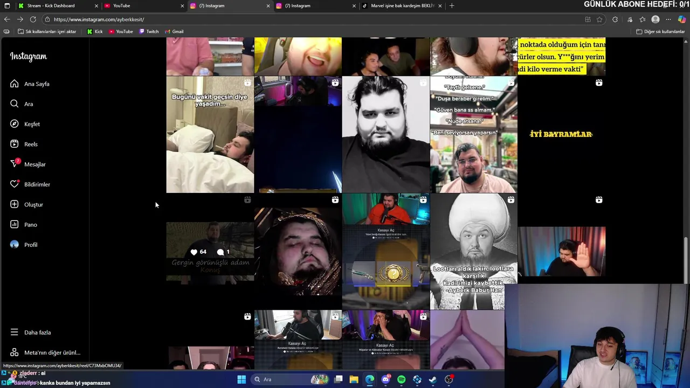Open 'Duşa beraber girelim' text post
The width and height of the screenshot is (690, 388).
(473, 134)
